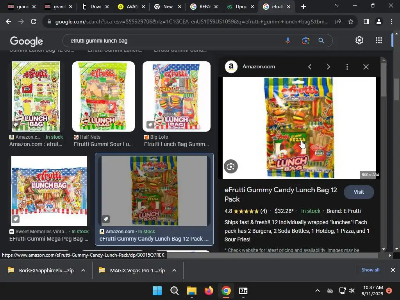Show hidden system tray icons
This screenshot has width=400, height=300.
tap(317, 291)
